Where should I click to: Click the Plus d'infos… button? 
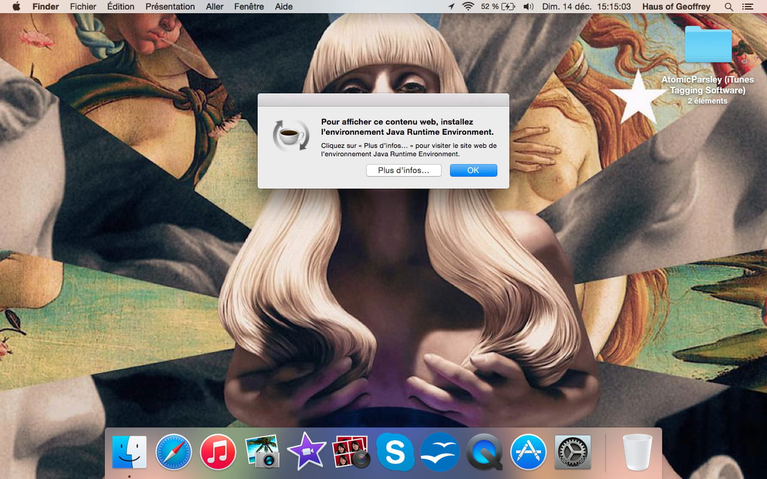coord(403,171)
